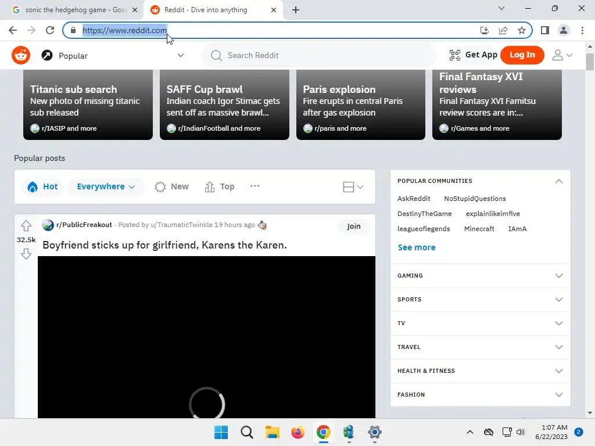This screenshot has width=595, height=446.
Task: Open the more sort options ellipsis
Action: pyautogui.click(x=255, y=186)
